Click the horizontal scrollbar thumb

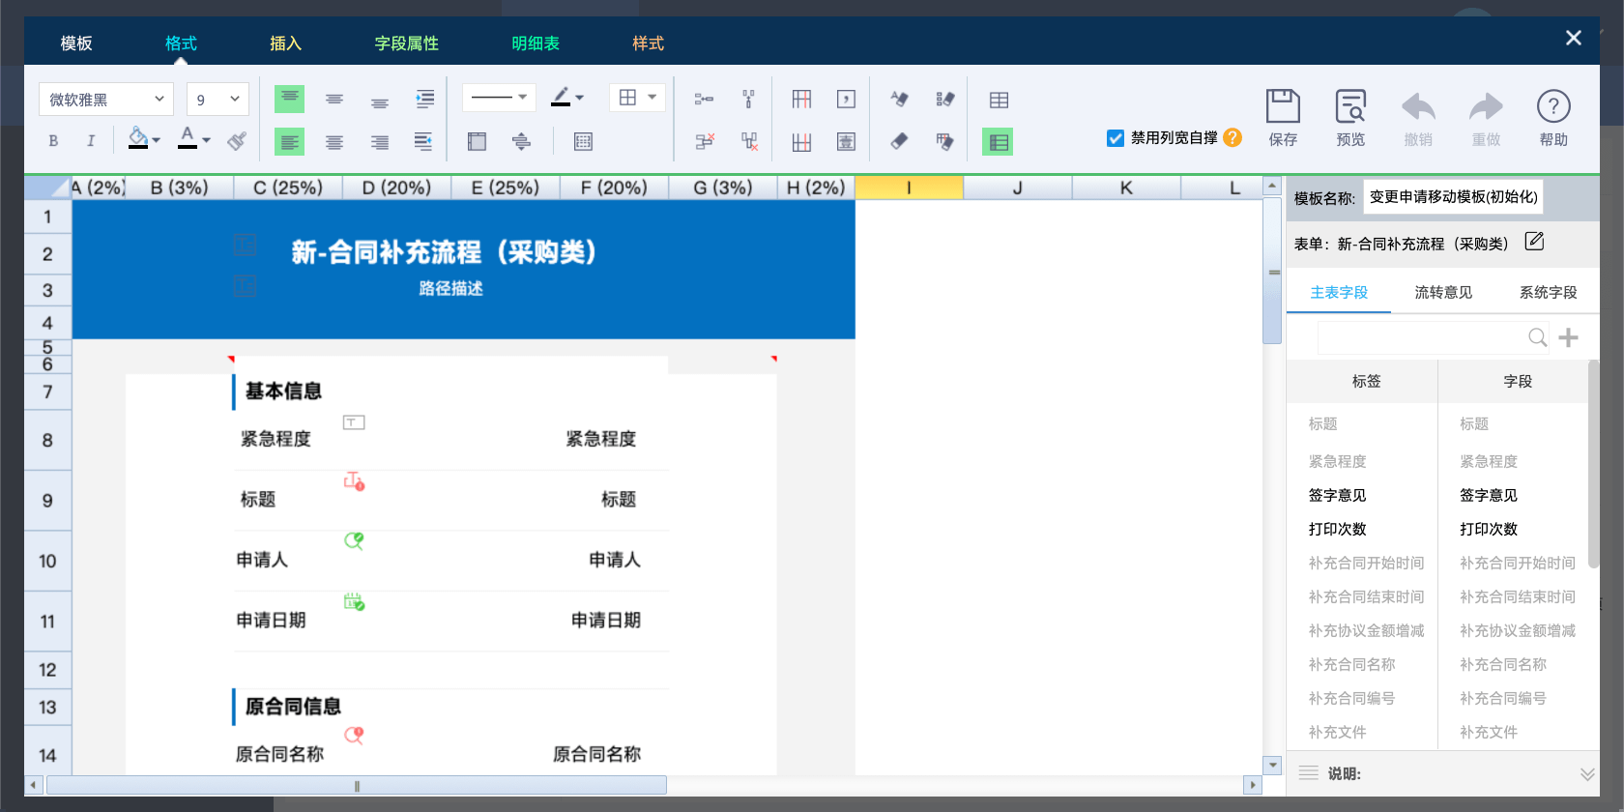(x=357, y=785)
